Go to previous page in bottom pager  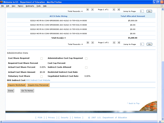93,43
